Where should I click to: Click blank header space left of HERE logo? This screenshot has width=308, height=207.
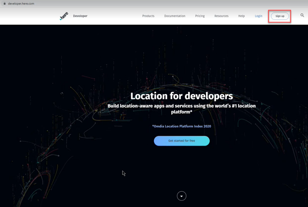pos(28,16)
